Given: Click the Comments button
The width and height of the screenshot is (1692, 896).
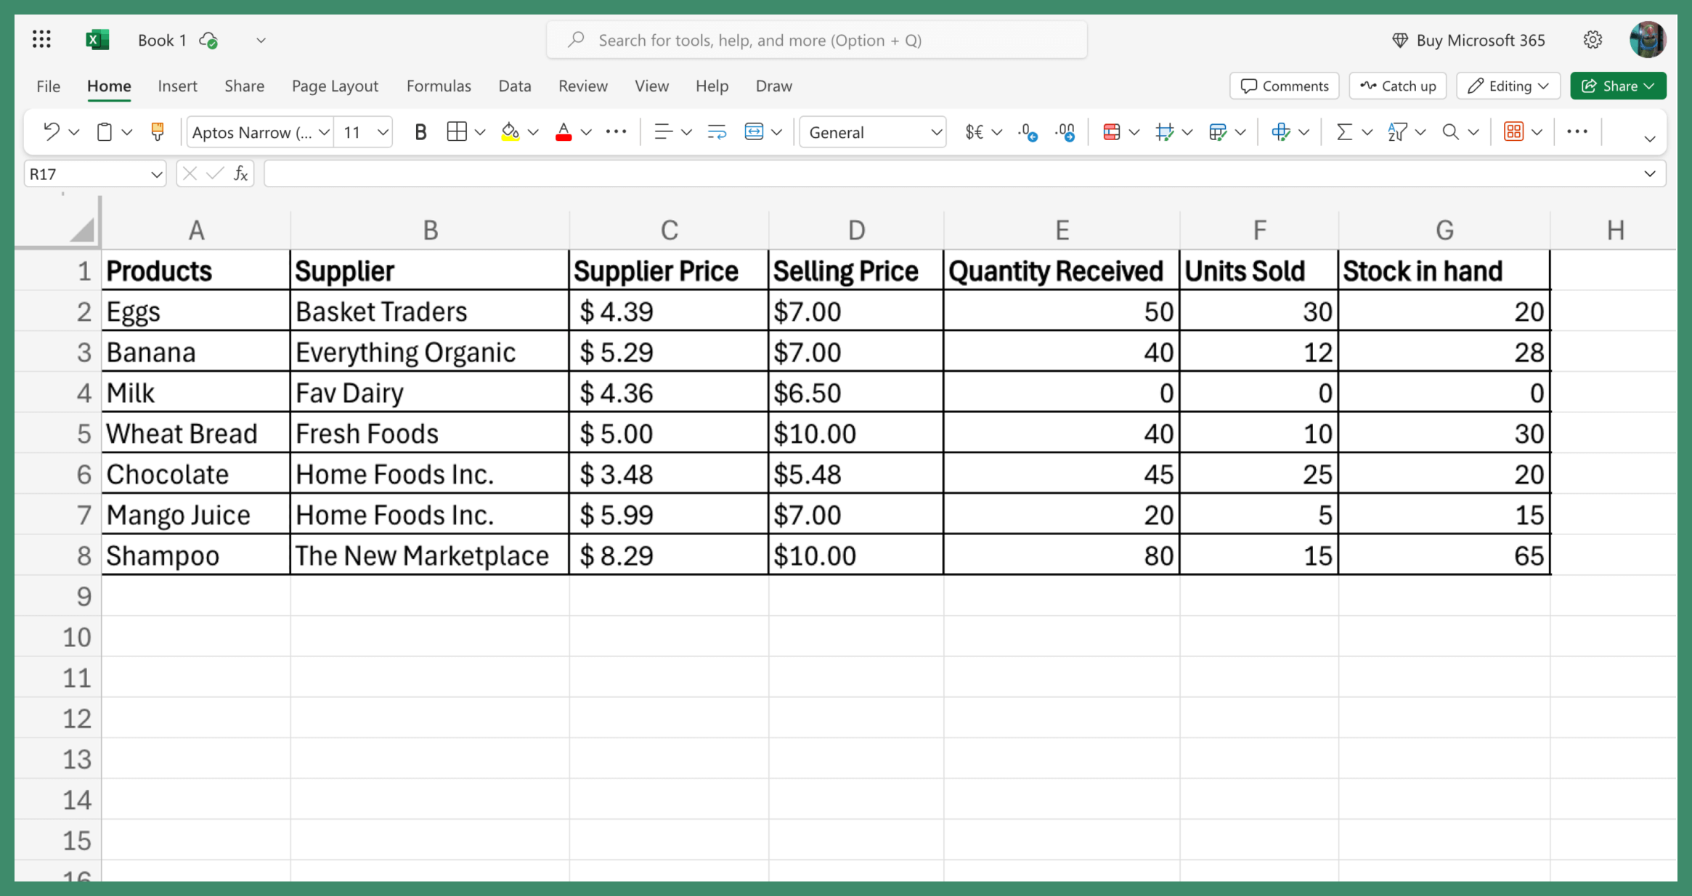Looking at the screenshot, I should click(x=1285, y=86).
